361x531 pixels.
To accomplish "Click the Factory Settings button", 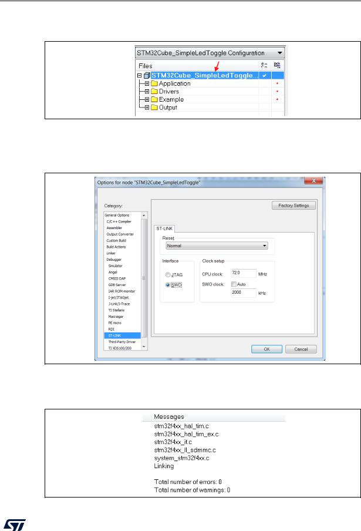I will 293,205.
